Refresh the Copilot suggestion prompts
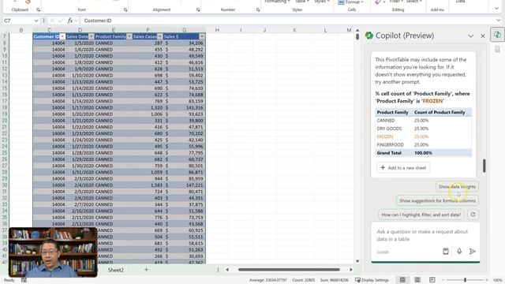 (x=473, y=215)
